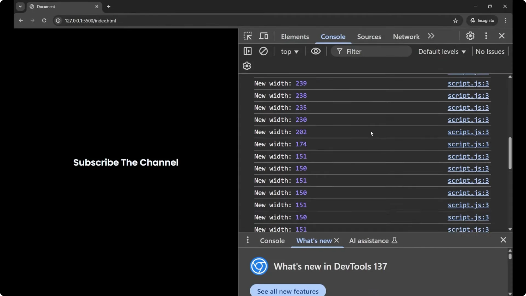526x296 pixels.
Task: Create a live expression with eye icon
Action: (x=316, y=51)
